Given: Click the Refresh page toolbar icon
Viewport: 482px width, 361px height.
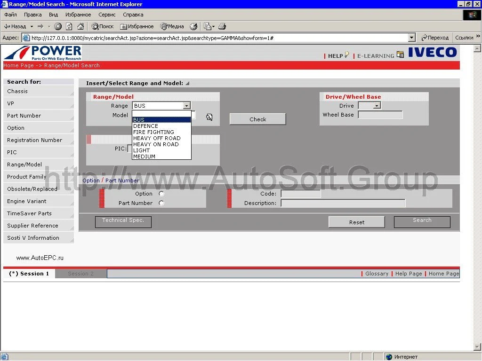Looking at the screenshot, I should [69, 26].
